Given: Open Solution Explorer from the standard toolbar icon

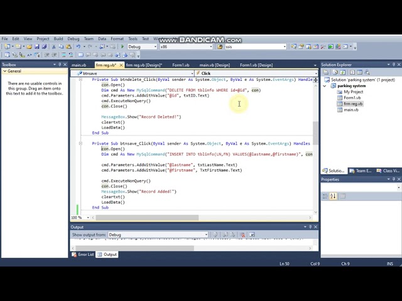Looking at the screenshot, I should 293,47.
